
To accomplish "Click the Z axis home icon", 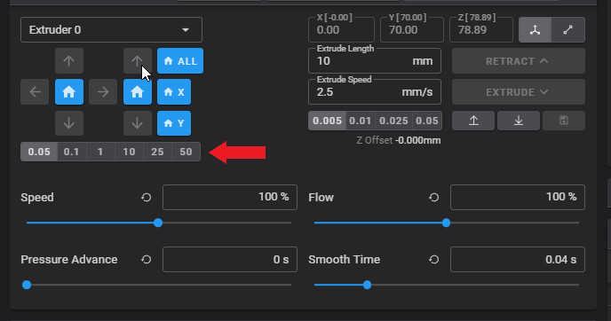I will coord(138,92).
